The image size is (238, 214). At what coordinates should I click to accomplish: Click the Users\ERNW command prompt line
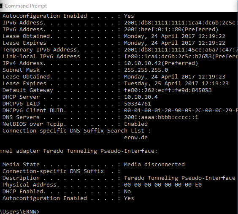(19, 211)
